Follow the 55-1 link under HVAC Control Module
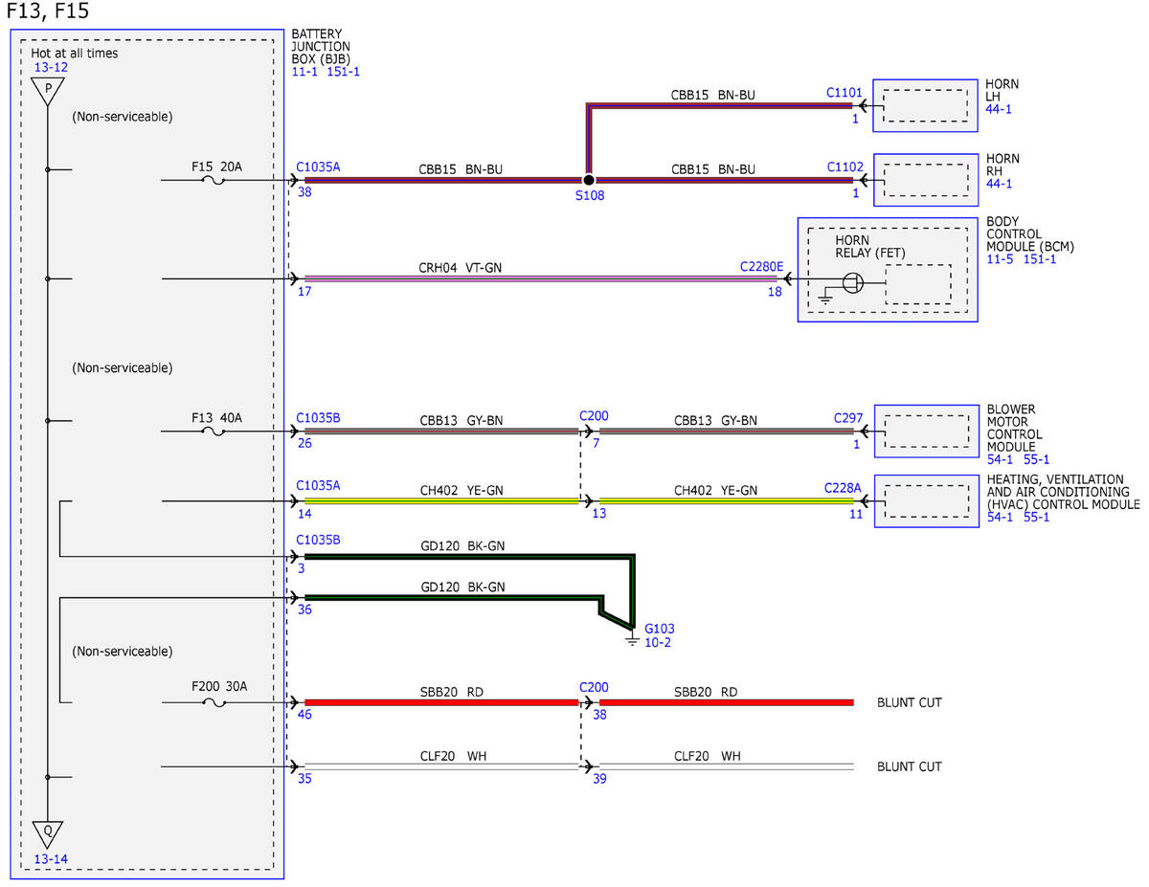 coord(1036,518)
